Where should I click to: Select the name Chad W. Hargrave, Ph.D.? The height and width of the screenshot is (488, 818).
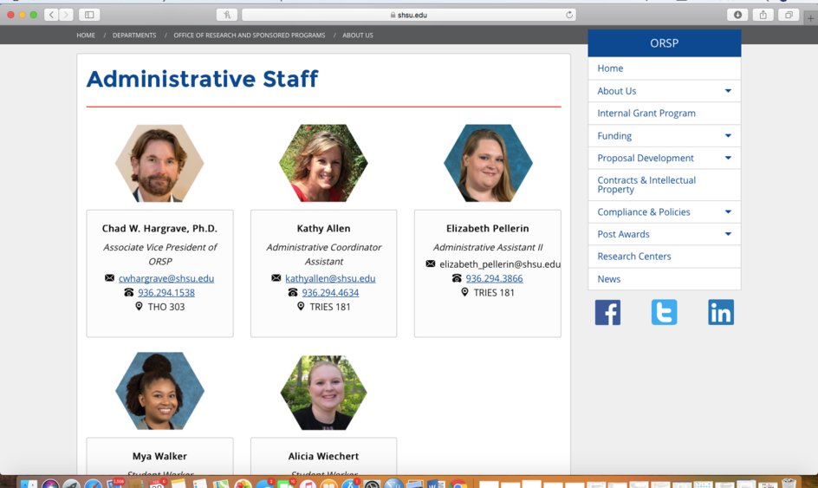pyautogui.click(x=159, y=228)
